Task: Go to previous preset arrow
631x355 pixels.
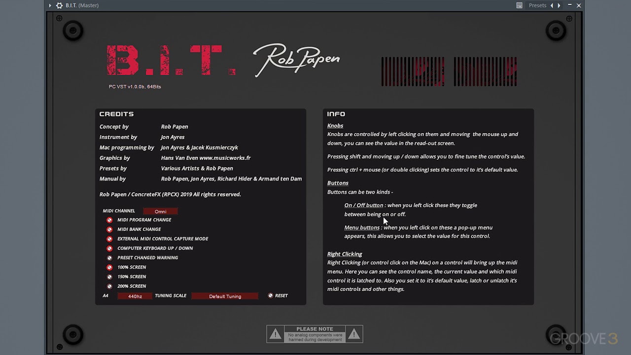Action: pyautogui.click(x=552, y=5)
